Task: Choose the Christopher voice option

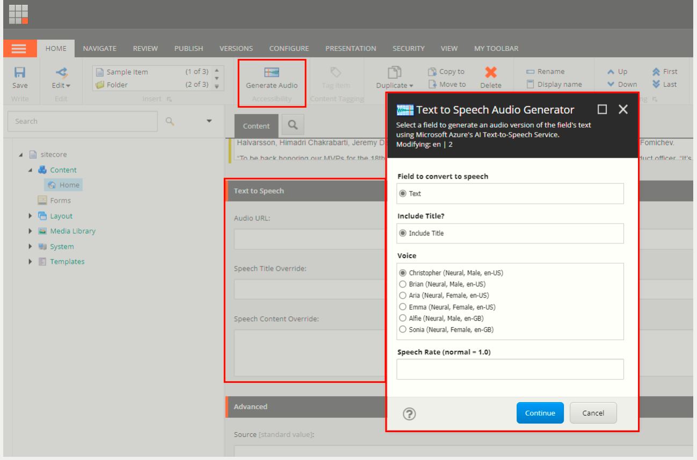Action: [403, 273]
